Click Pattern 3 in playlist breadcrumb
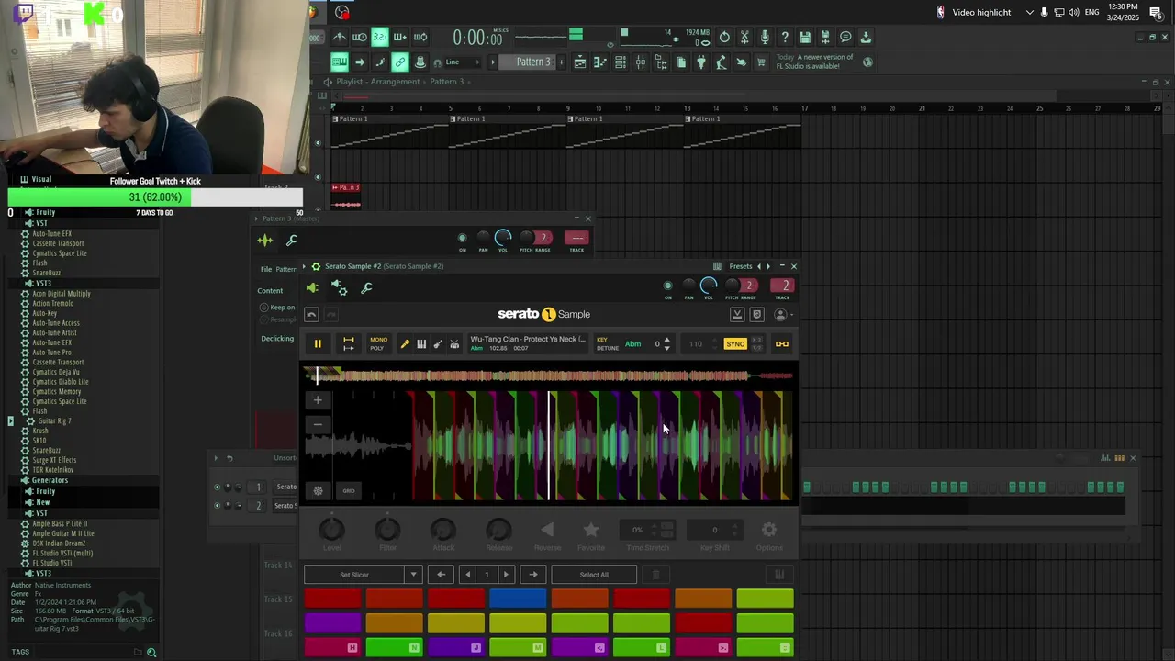This screenshot has height=661, width=1175. (447, 82)
